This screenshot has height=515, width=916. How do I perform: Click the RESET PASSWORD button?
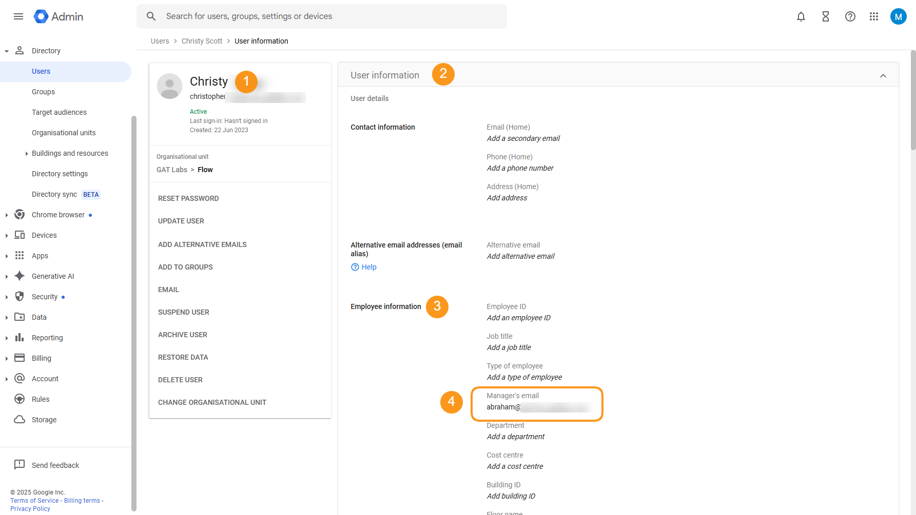[x=188, y=198]
